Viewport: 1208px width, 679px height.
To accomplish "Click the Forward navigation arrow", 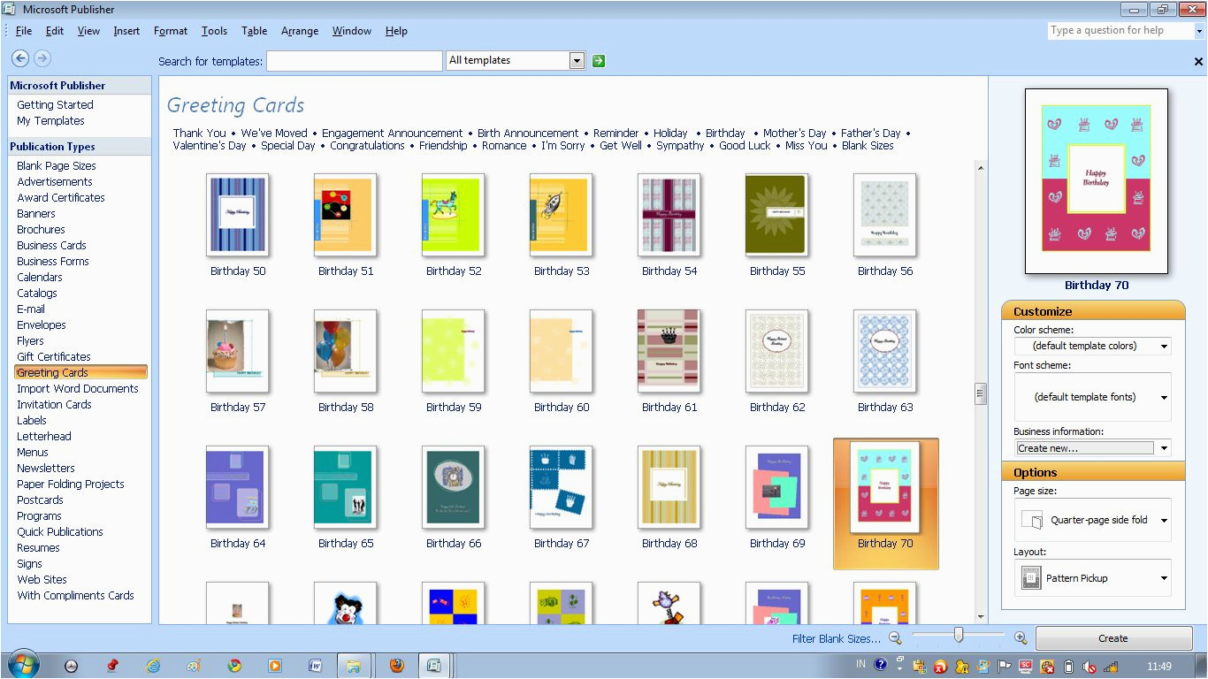I will (42, 58).
